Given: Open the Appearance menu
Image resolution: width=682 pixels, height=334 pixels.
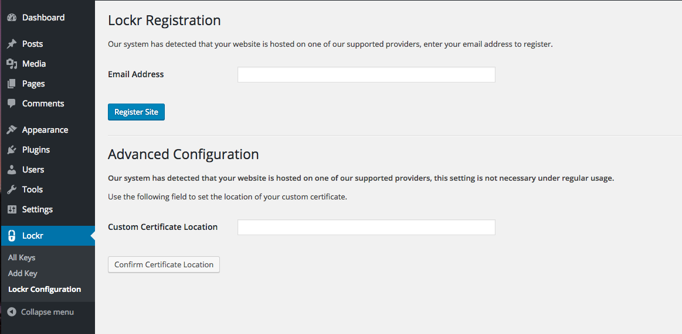Looking at the screenshot, I should click(48, 130).
